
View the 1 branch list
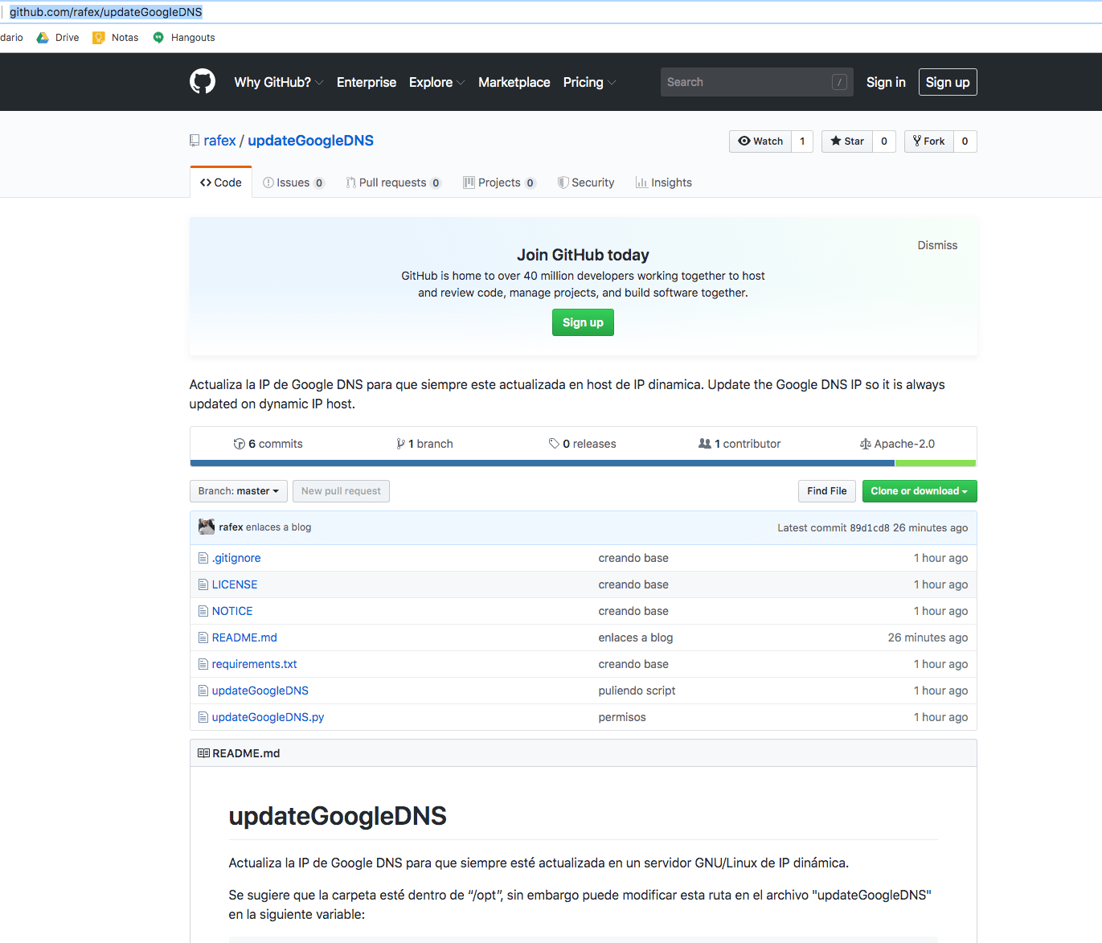[425, 444]
